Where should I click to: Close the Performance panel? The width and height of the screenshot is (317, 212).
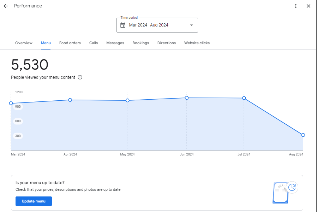coord(309,6)
